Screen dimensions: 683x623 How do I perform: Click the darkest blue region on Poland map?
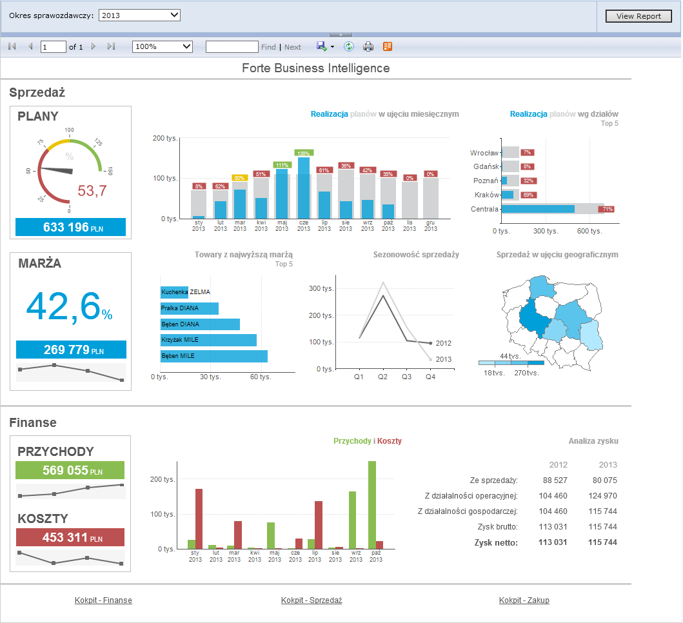(533, 319)
